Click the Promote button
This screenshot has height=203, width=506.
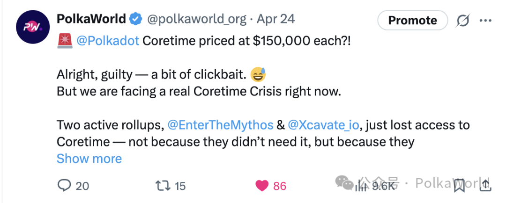(412, 20)
